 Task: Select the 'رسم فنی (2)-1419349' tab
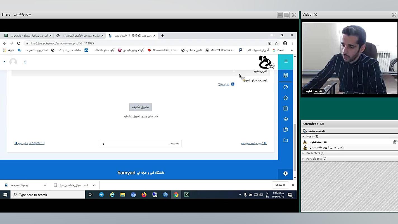132,36
